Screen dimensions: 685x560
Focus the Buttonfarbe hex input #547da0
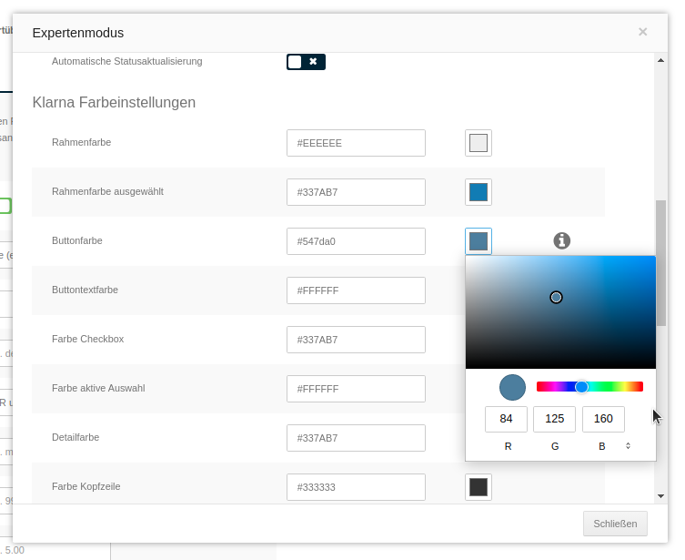tap(356, 241)
